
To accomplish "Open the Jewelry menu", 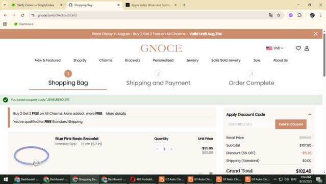I will (192, 61).
